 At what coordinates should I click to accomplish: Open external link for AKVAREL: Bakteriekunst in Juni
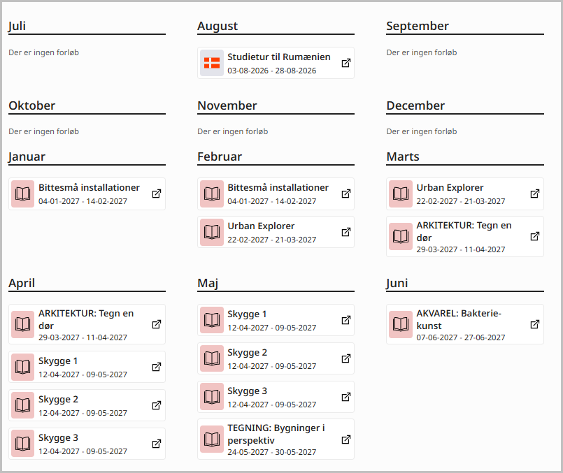click(x=534, y=324)
